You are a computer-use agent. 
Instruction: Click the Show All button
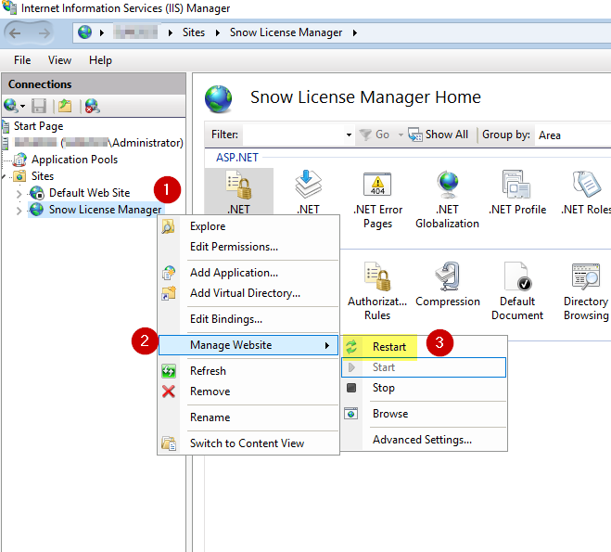point(438,135)
